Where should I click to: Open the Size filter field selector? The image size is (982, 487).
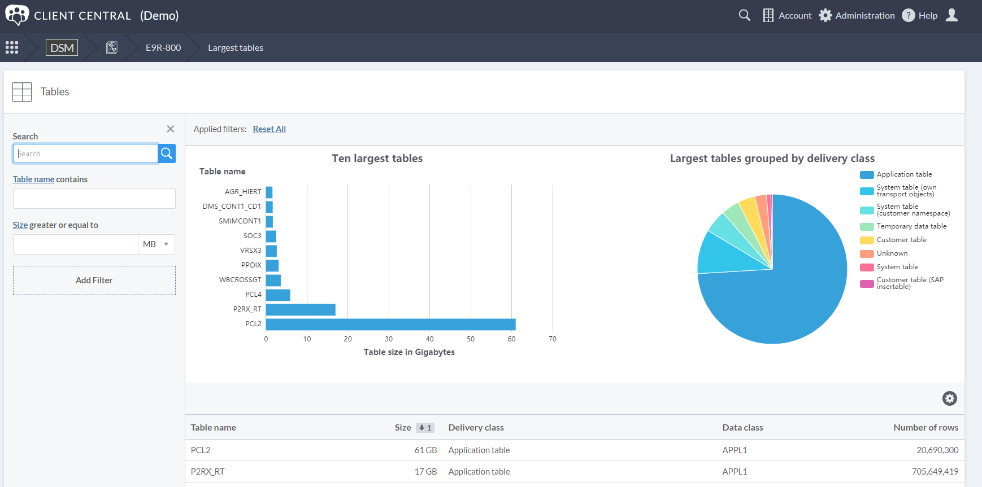tap(20, 225)
